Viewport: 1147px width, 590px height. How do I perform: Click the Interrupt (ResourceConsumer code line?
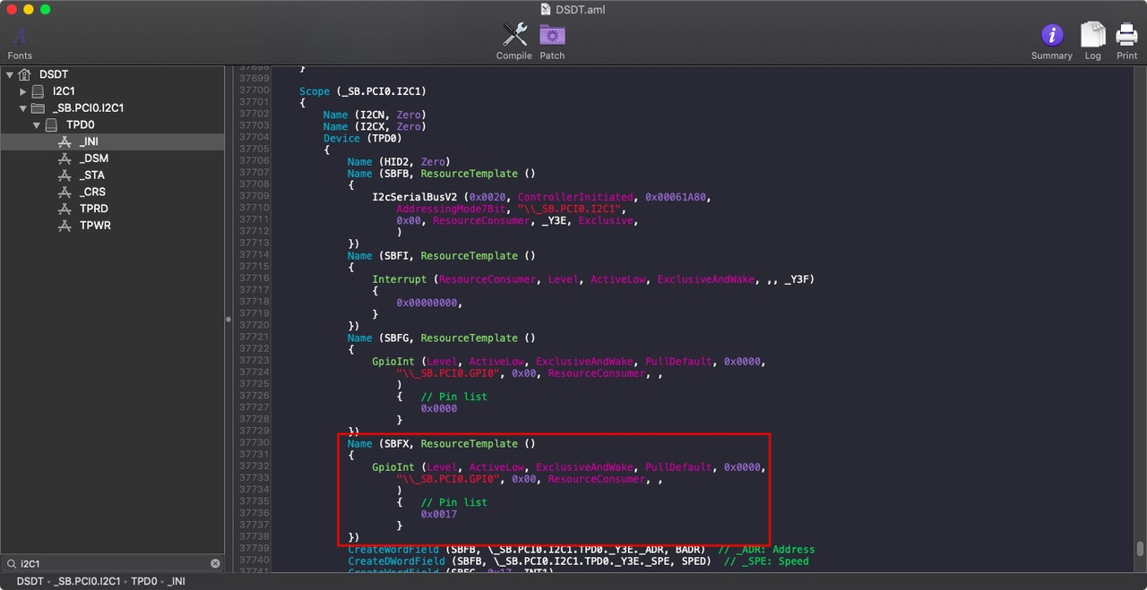click(x=593, y=279)
